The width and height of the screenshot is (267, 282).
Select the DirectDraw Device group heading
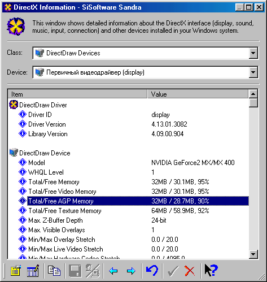pyautogui.click(x=45, y=153)
